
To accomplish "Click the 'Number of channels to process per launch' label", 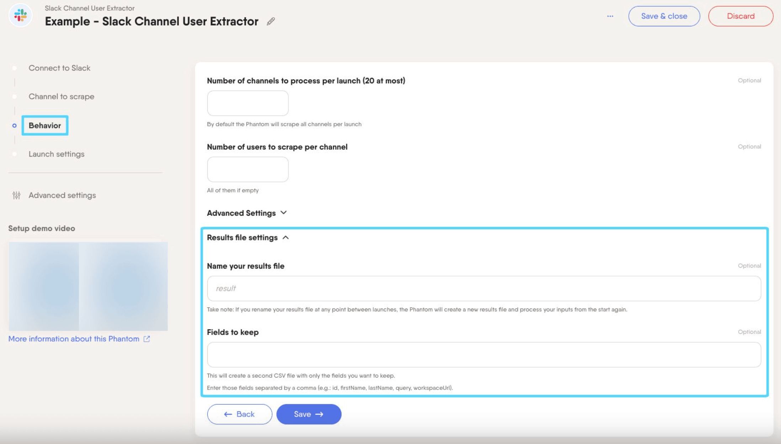I will tap(306, 81).
